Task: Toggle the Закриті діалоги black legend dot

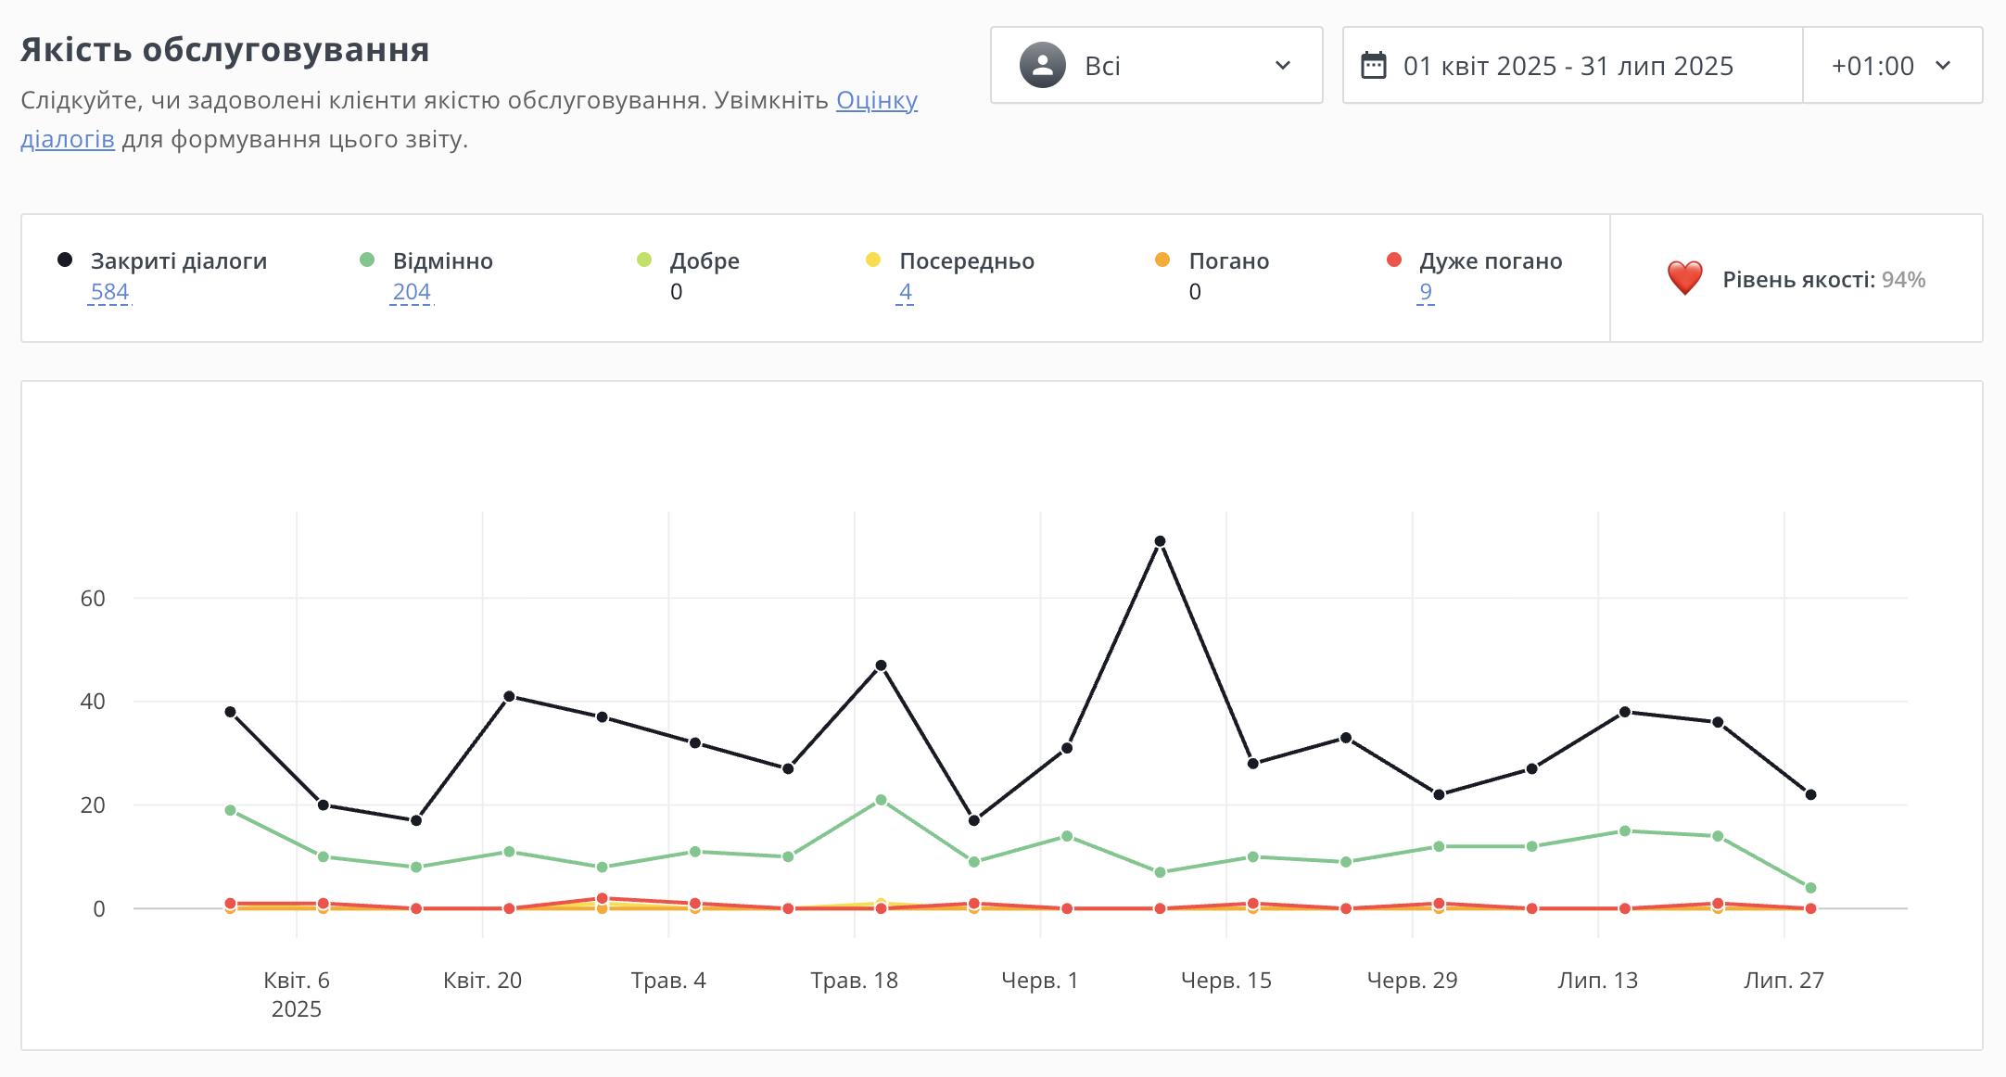Action: 65,260
